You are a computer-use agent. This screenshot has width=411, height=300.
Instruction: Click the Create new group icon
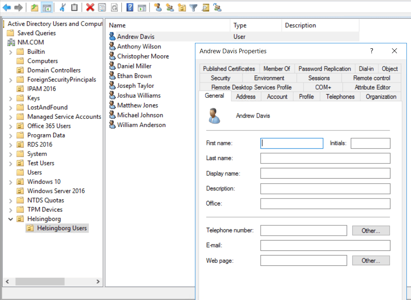coord(170,7)
